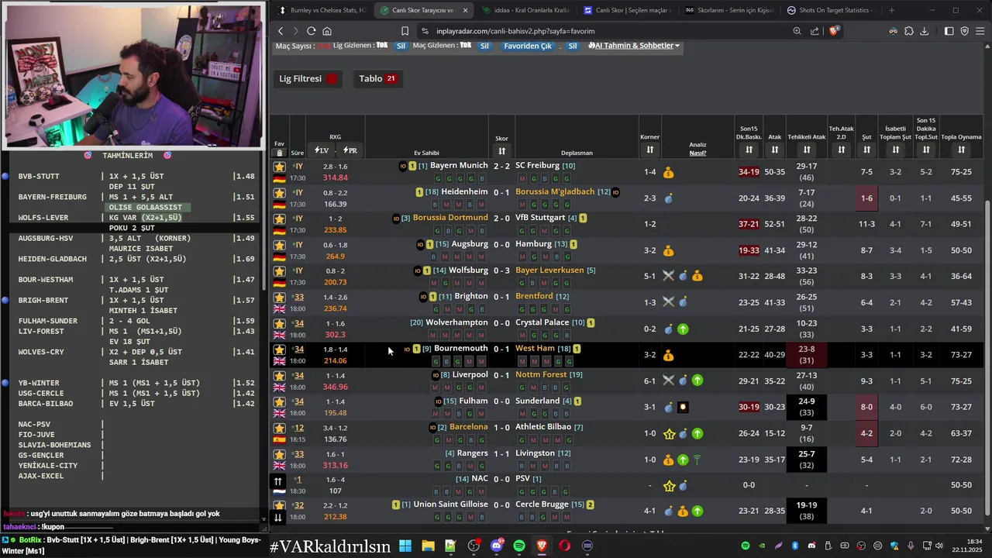The height and width of the screenshot is (558, 992).
Task: Reload the page
Action: click(x=311, y=31)
